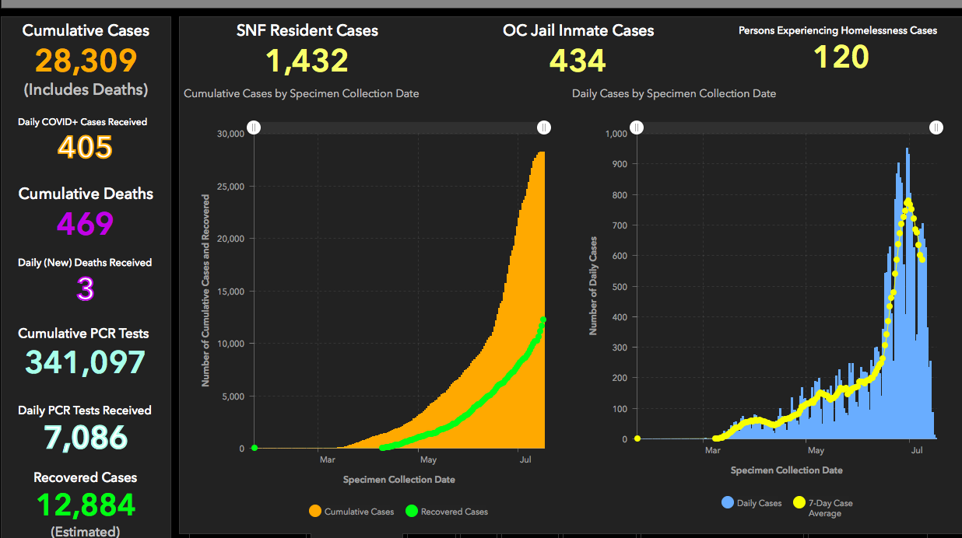Viewport: 962px width, 538px height.
Task: Click the 1,432 SNF Resident Cases number
Action: 307,61
